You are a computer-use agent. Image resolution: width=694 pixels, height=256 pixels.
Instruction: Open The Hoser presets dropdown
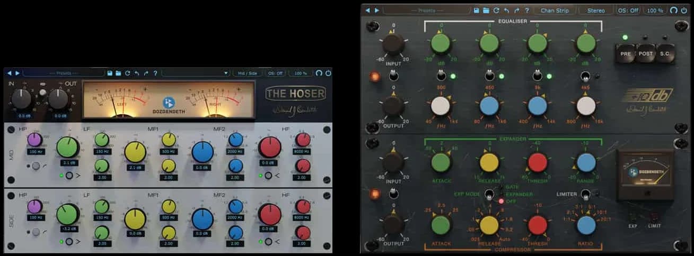(63, 73)
